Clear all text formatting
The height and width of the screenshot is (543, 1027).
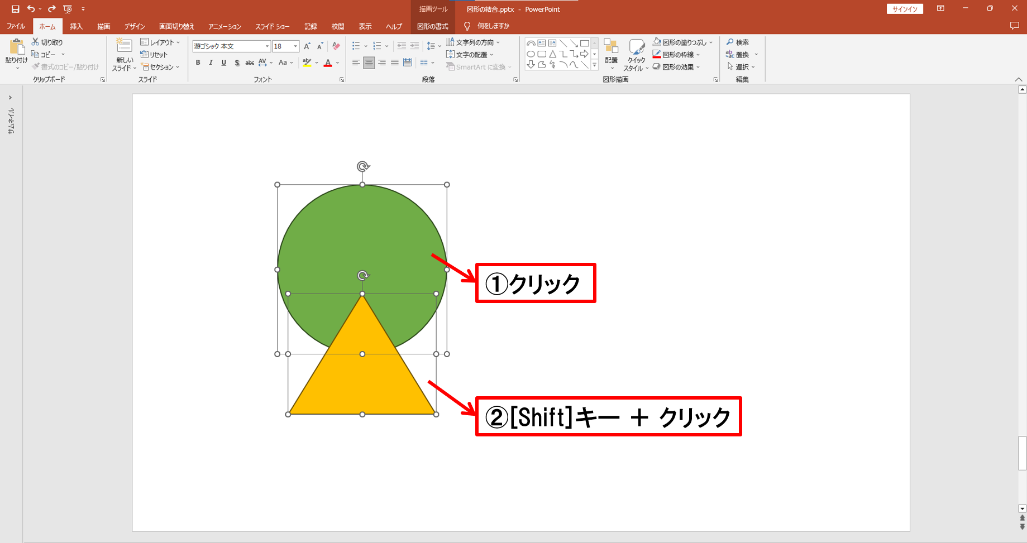[x=336, y=46]
